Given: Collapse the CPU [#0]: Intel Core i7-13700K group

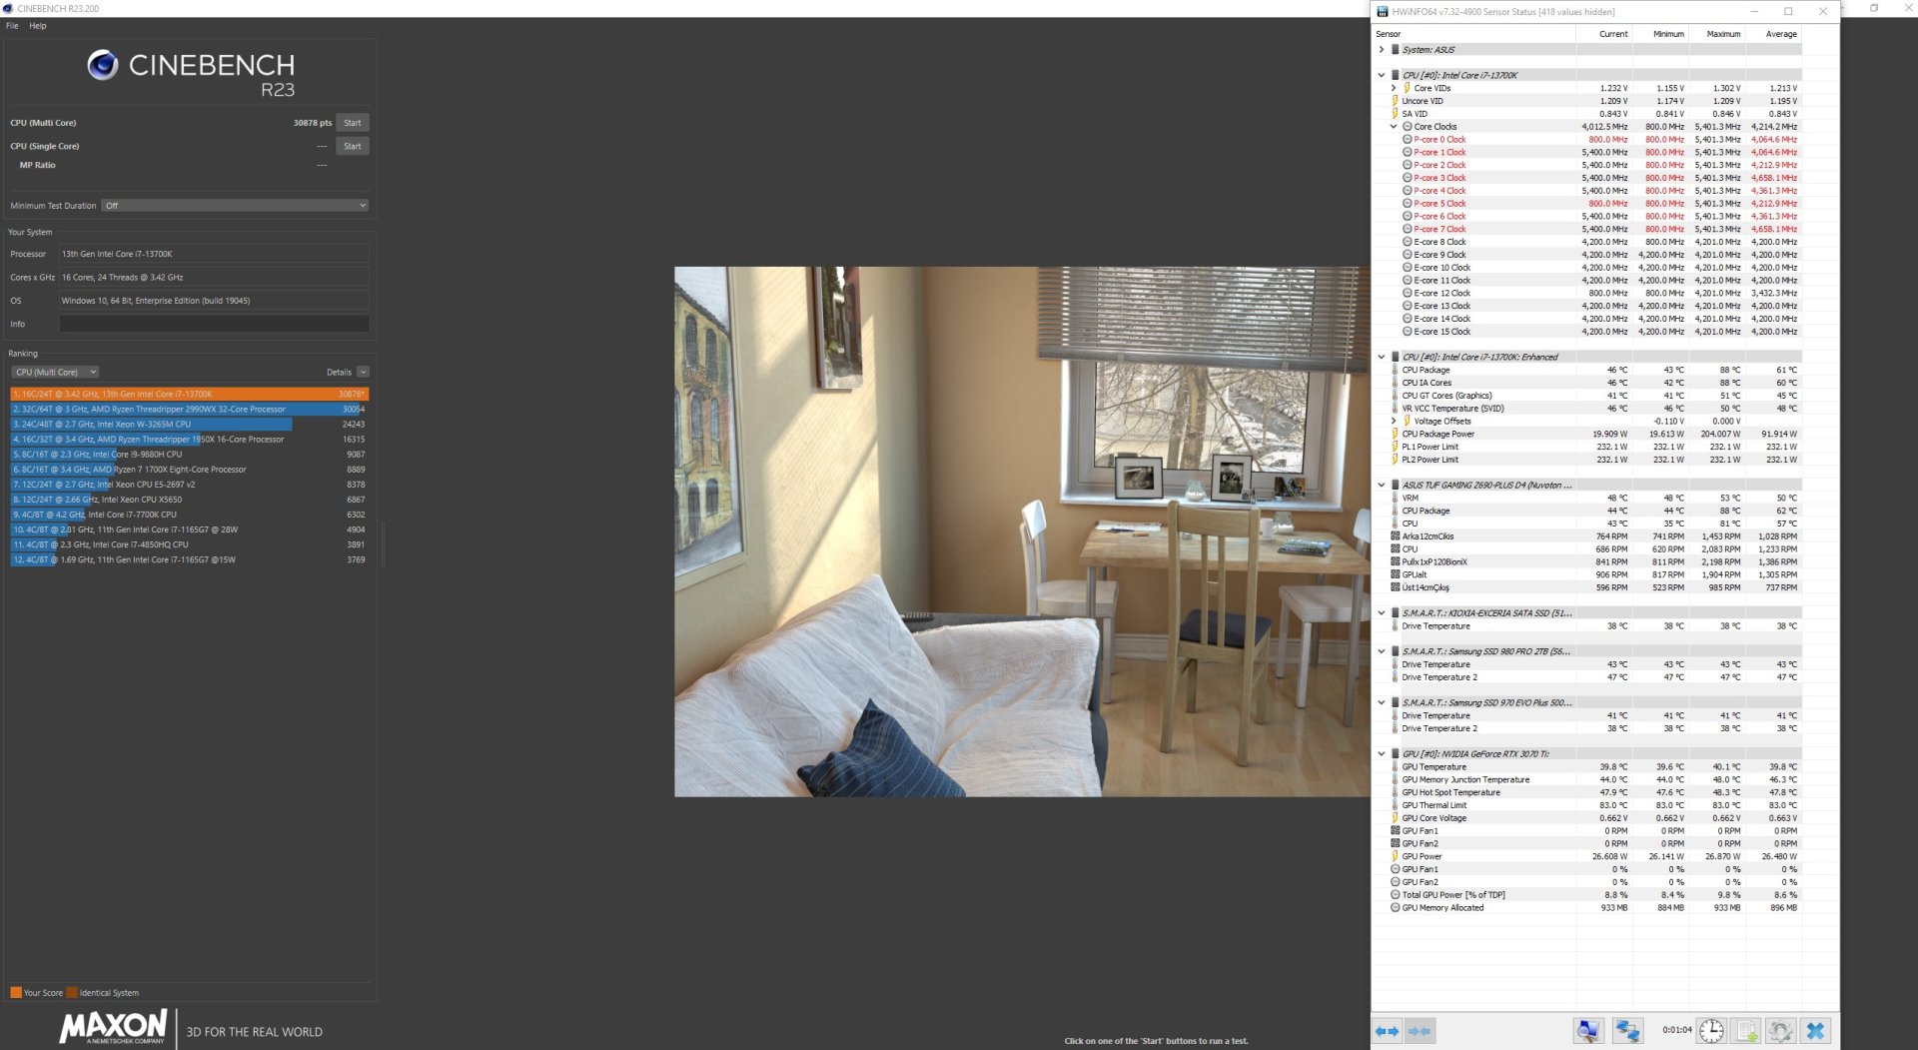Looking at the screenshot, I should [1382, 75].
